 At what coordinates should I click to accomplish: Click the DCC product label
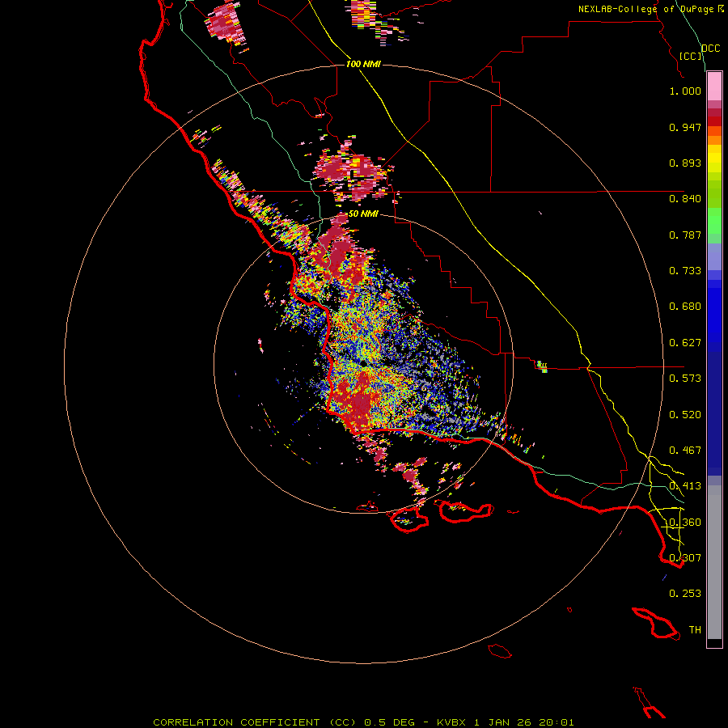710,49
